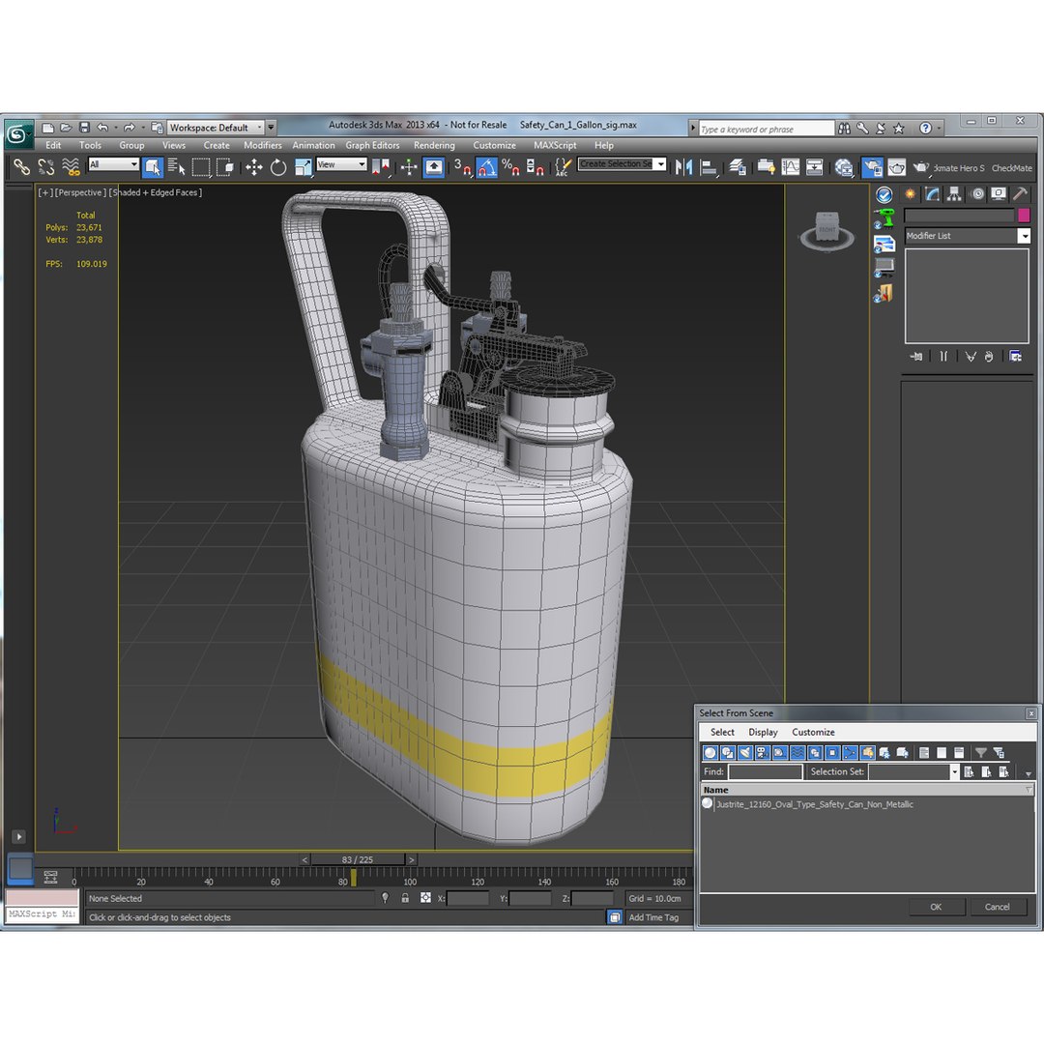Select the Link tool in the main toolbar
This screenshot has height=1044, width=1044.
(x=21, y=167)
